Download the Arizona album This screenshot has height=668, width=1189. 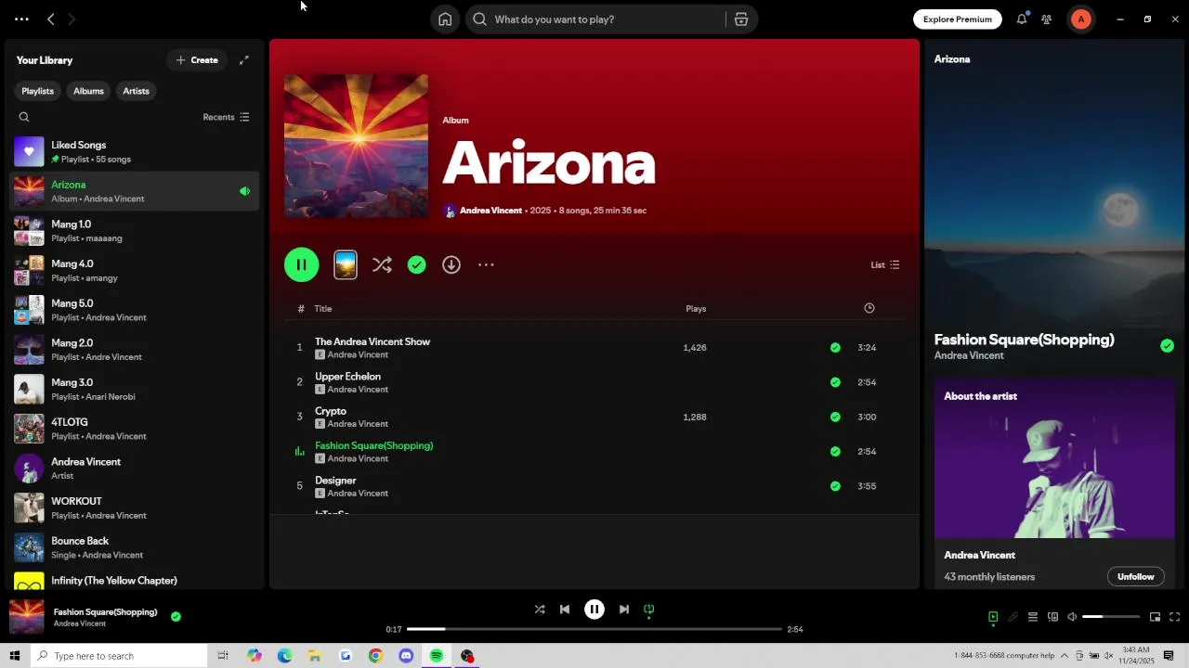(x=451, y=265)
